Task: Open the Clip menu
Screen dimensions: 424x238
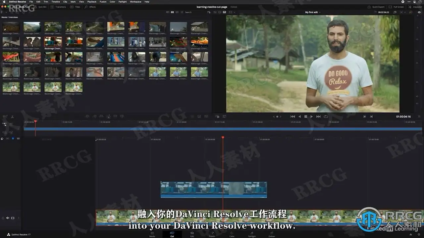Action: click(x=65, y=2)
